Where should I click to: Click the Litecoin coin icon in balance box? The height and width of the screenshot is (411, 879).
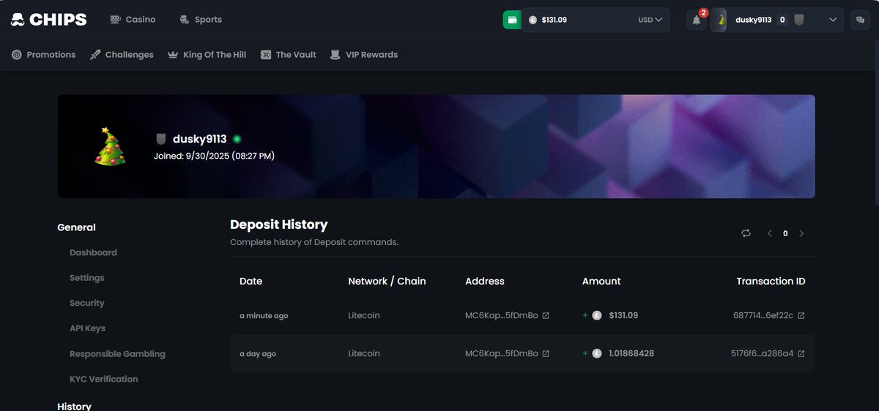533,20
